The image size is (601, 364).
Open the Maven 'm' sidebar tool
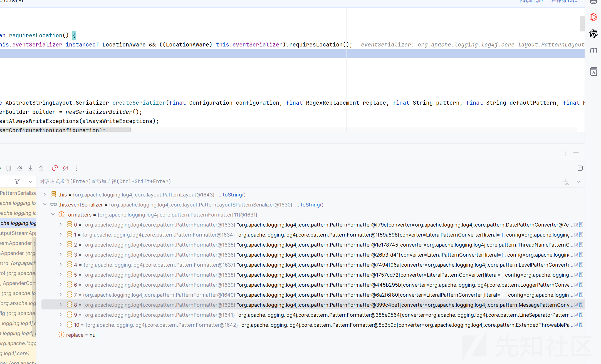593,50
